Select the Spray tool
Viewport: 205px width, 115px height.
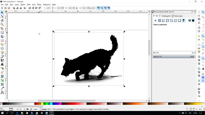click(2, 68)
